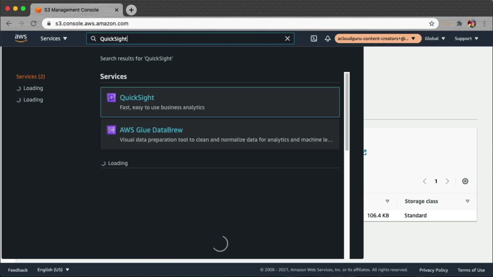
Task: Select the S3 Management Console tab
Action: tap(71, 10)
